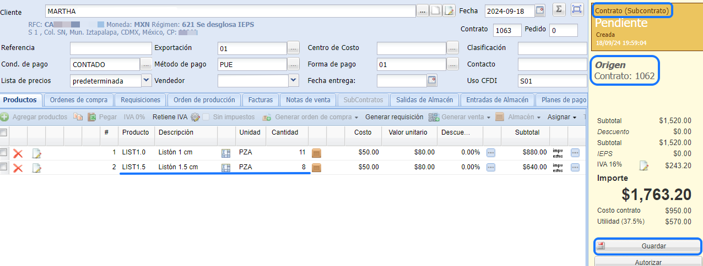703x266 pixels.
Task: Click the edit client note icon
Action: [x=450, y=10]
